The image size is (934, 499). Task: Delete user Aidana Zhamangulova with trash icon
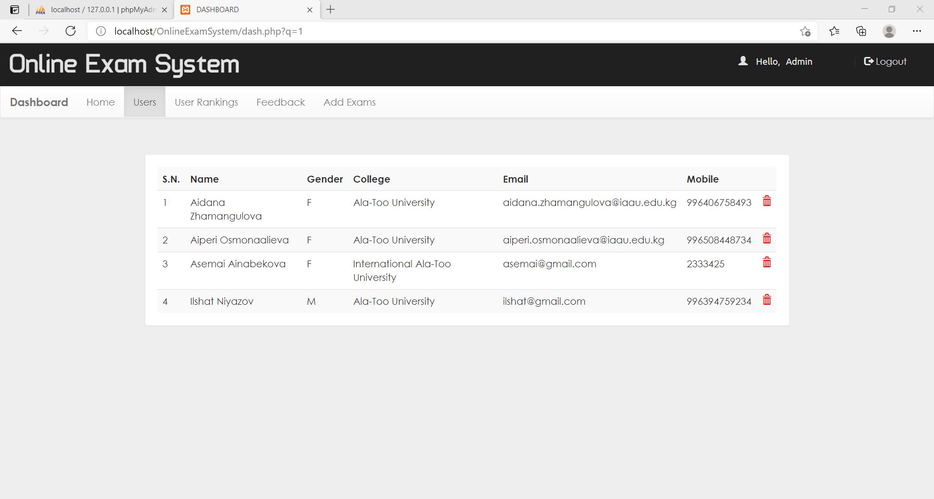pos(767,201)
